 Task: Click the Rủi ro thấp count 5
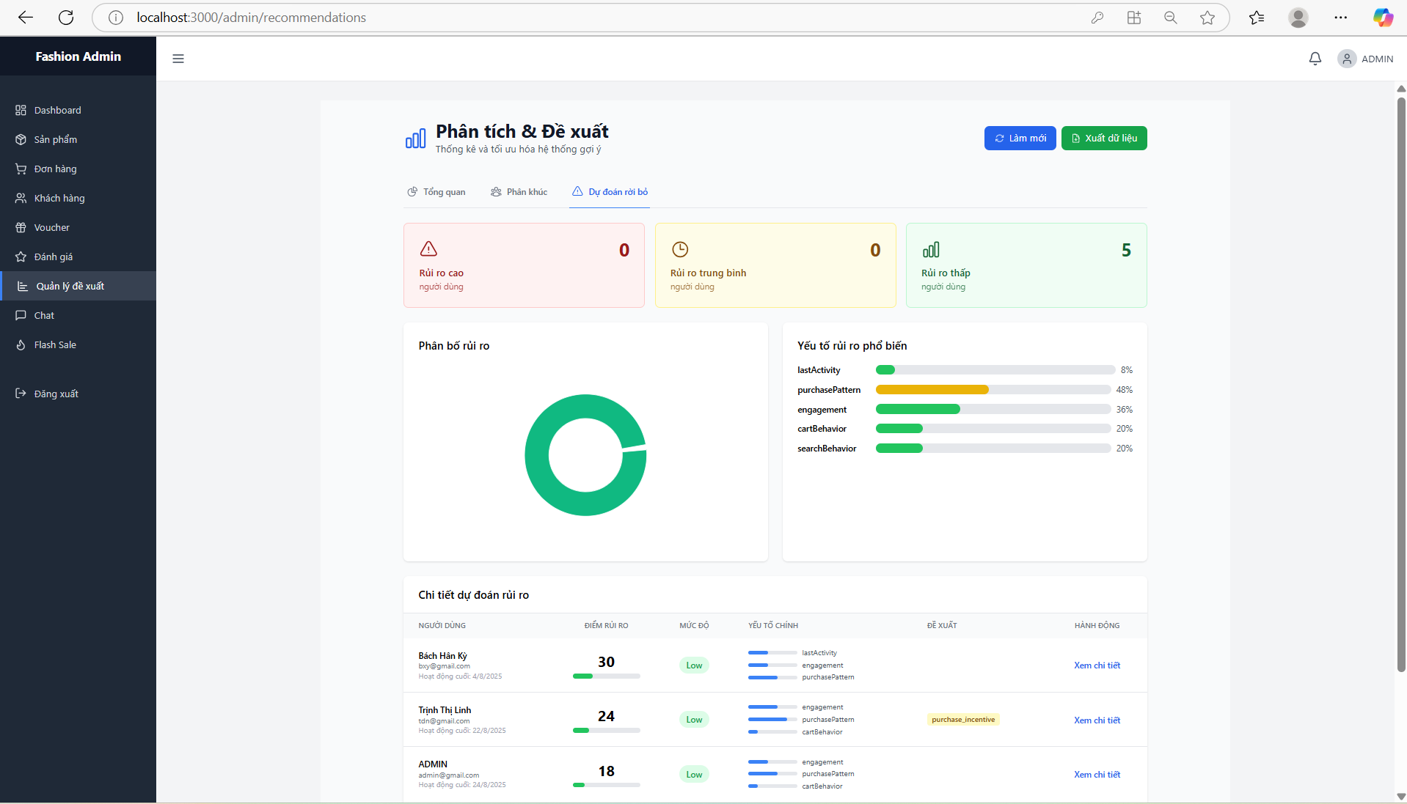[x=1126, y=250]
